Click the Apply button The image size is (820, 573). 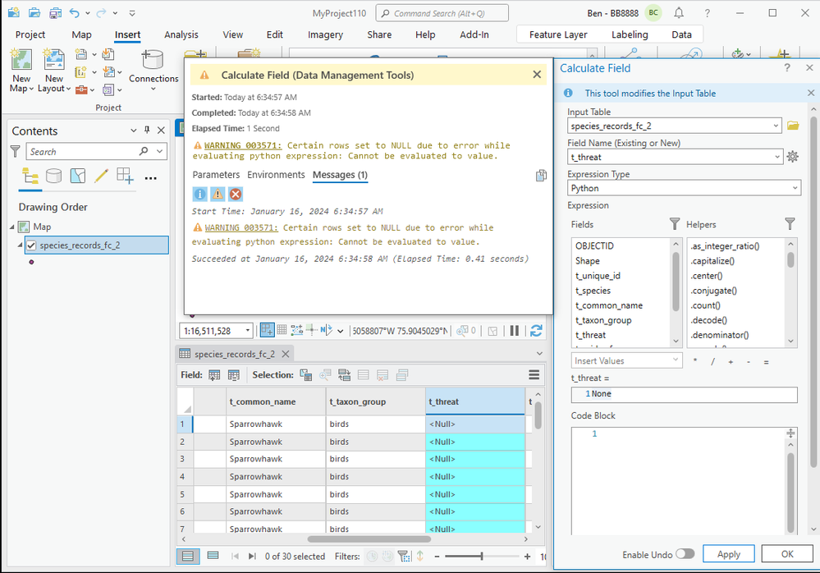(728, 554)
